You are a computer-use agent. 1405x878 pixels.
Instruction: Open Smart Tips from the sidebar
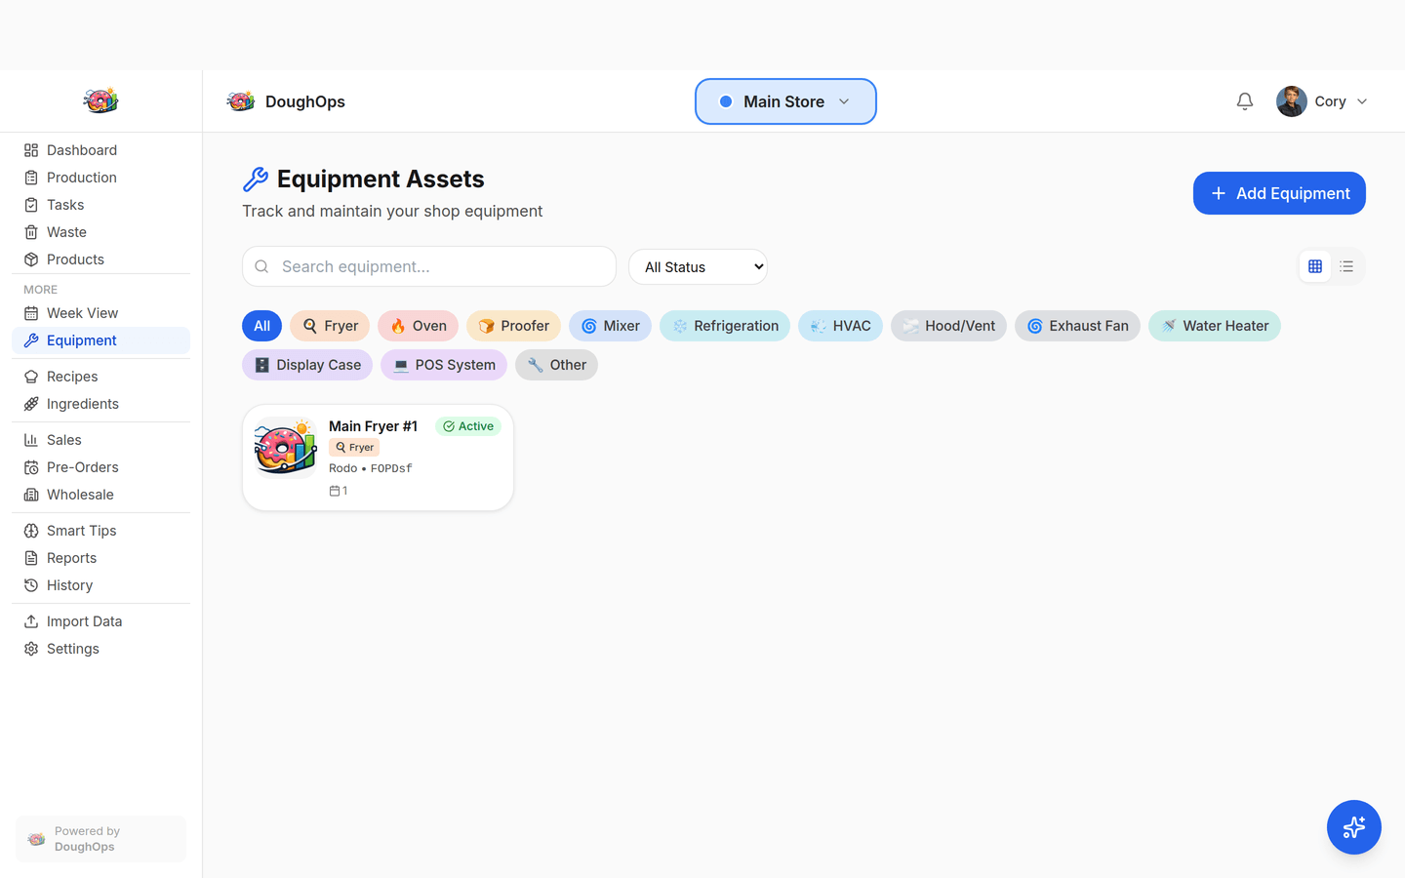tap(81, 530)
